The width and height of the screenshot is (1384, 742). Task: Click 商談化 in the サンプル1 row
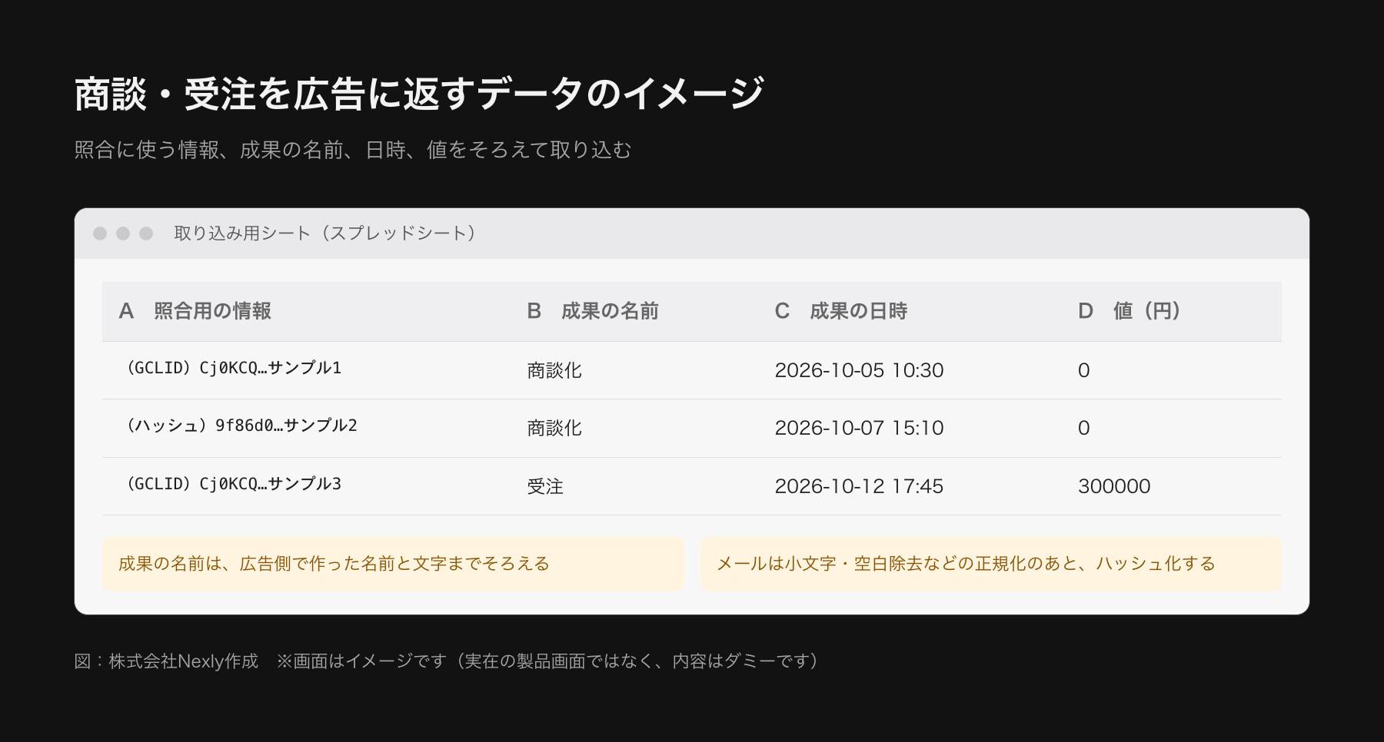point(554,370)
